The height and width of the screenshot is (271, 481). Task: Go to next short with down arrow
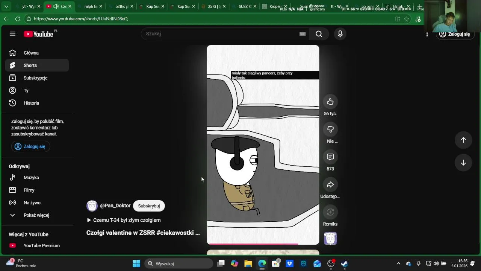(463, 163)
